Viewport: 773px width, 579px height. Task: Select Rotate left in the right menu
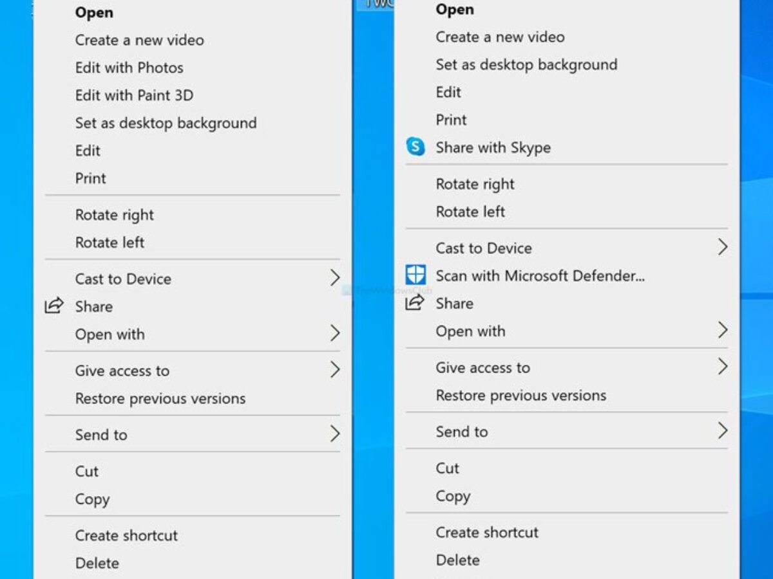[x=470, y=212]
